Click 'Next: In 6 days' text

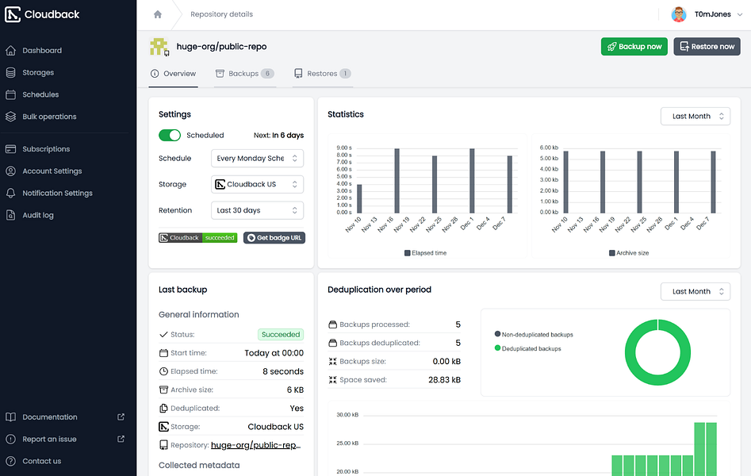pyautogui.click(x=279, y=135)
